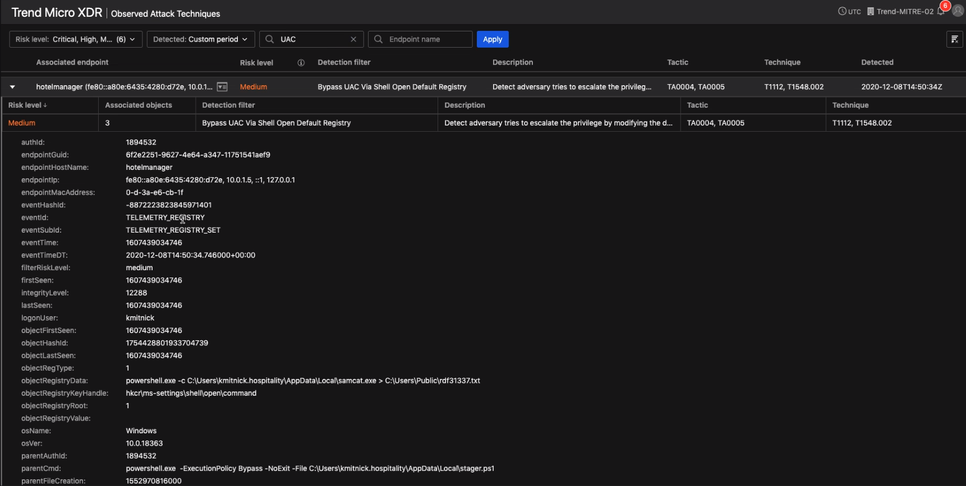
Task: Select parentFileCreation value 1552970816000
Action: (x=154, y=481)
